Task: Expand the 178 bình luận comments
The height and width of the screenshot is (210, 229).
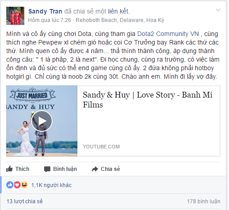Action: 203,201
